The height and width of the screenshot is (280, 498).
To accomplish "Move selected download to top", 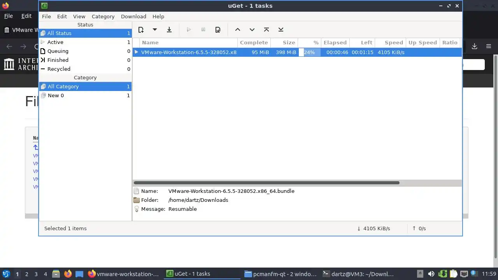I will [267, 30].
